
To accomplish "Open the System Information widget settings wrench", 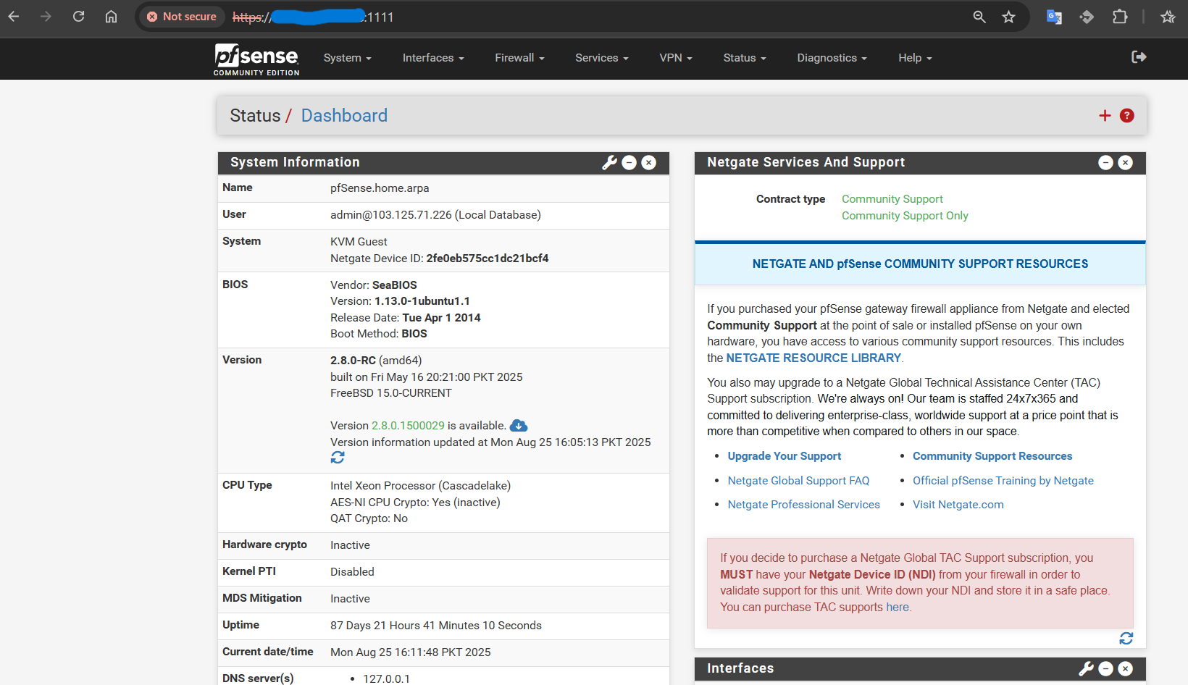I will 609,162.
